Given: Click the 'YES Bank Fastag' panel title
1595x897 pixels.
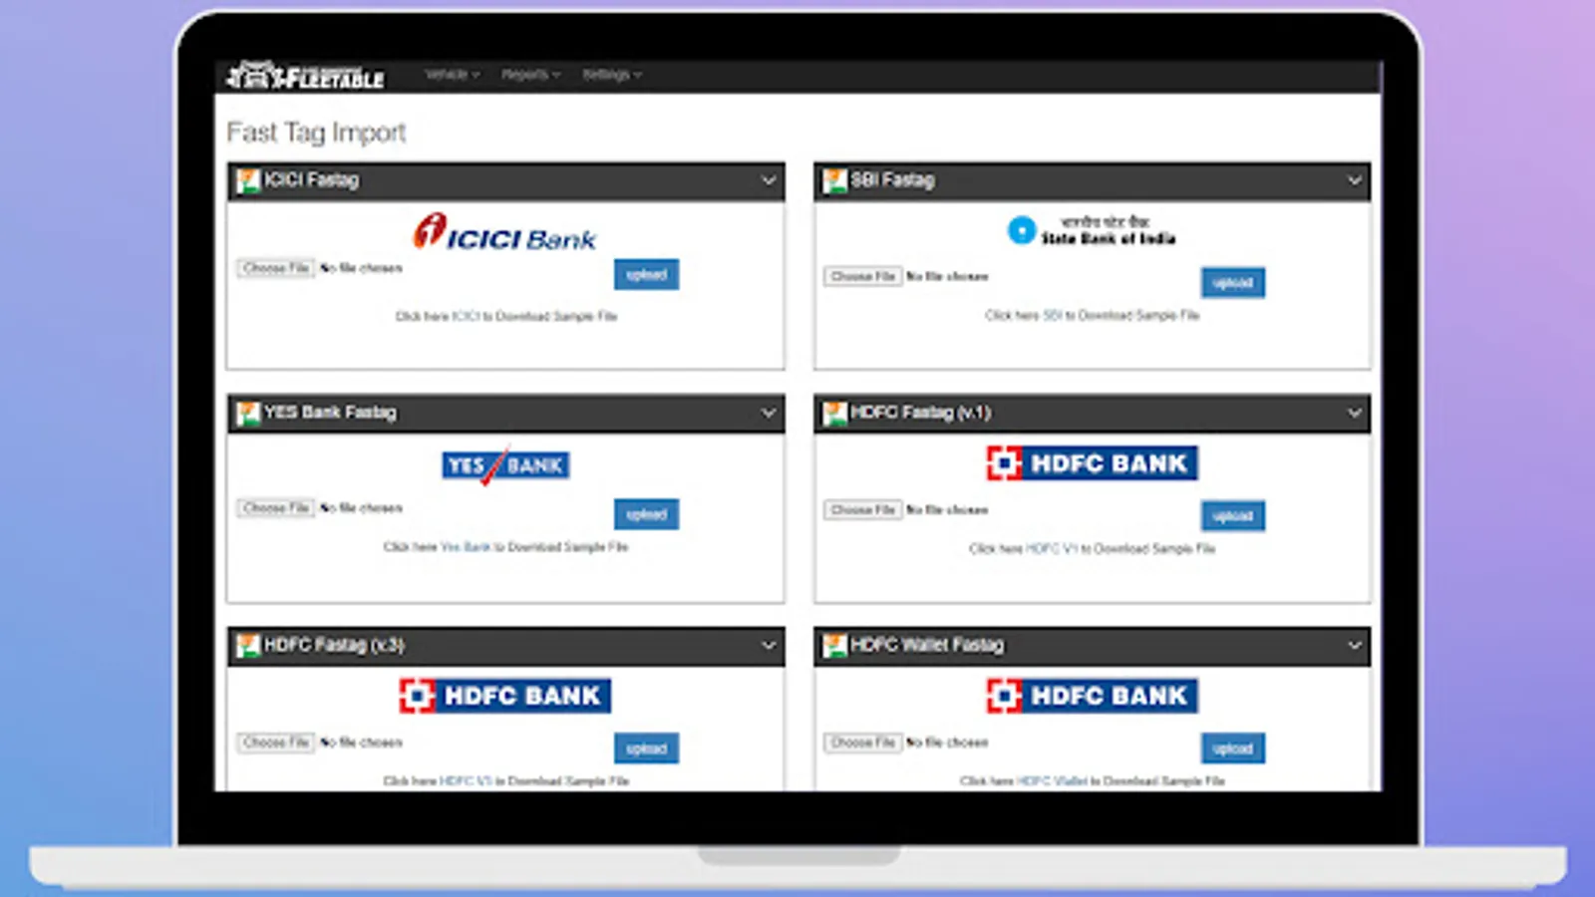Looking at the screenshot, I should click(x=330, y=413).
